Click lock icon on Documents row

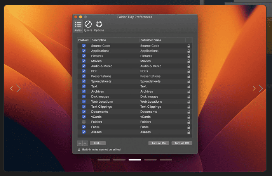(188, 112)
